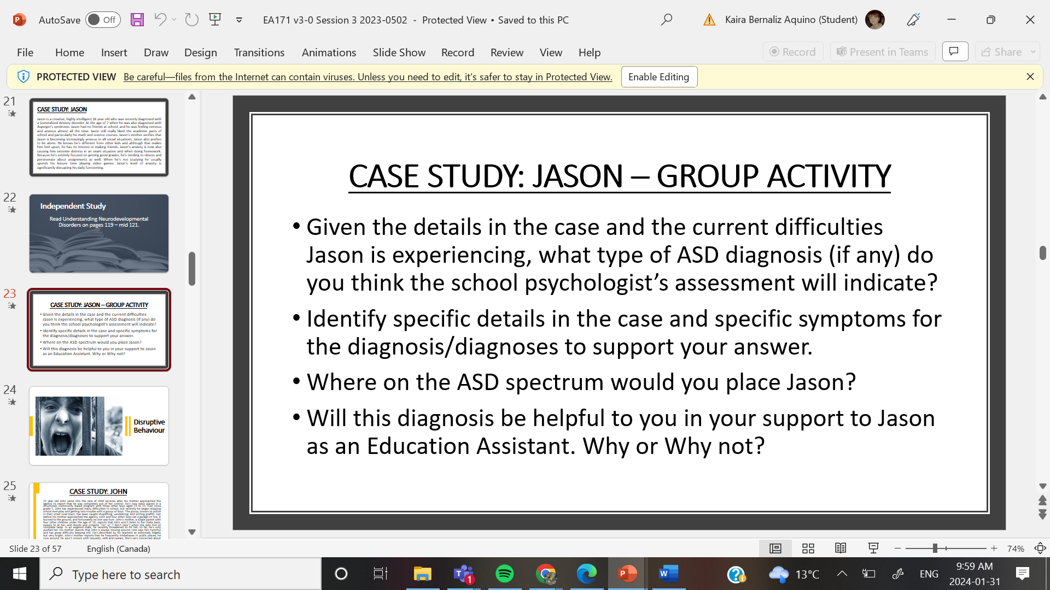The height and width of the screenshot is (590, 1050).
Task: Toggle AutoSave switch
Action: pos(102,20)
